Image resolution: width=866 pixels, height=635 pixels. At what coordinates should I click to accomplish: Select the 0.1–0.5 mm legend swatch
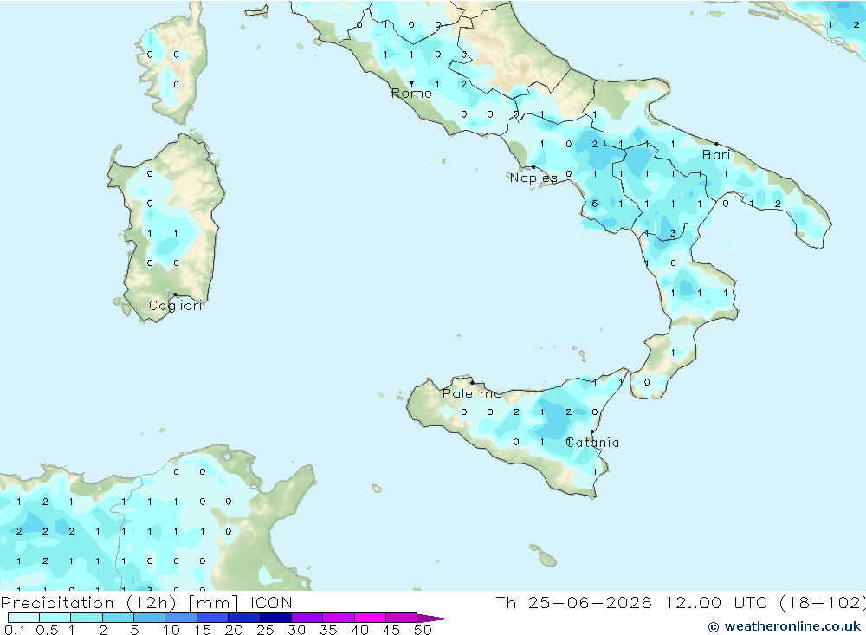pyautogui.click(x=23, y=618)
